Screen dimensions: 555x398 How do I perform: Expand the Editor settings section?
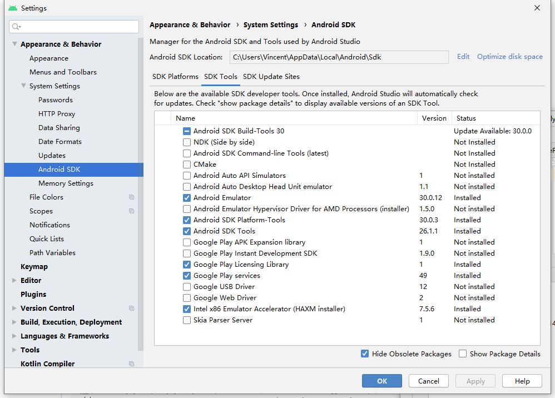coord(14,281)
